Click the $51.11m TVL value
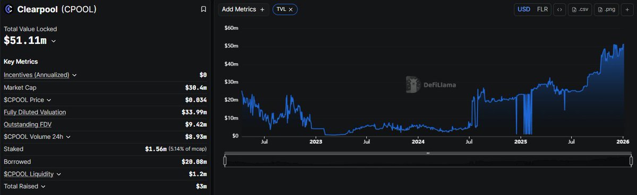The height and width of the screenshot is (195, 637). tap(25, 40)
